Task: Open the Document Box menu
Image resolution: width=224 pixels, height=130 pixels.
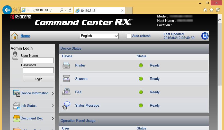Action: click(x=32, y=118)
